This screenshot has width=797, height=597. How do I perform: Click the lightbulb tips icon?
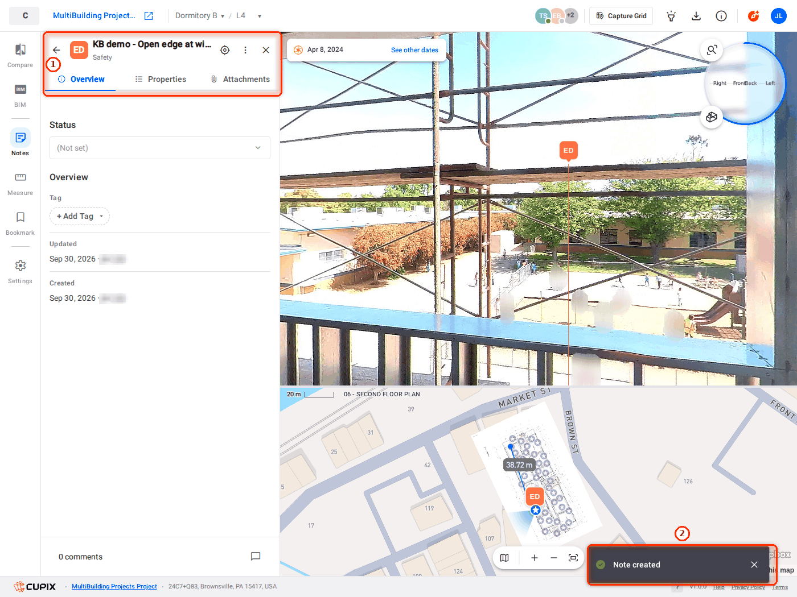point(671,16)
